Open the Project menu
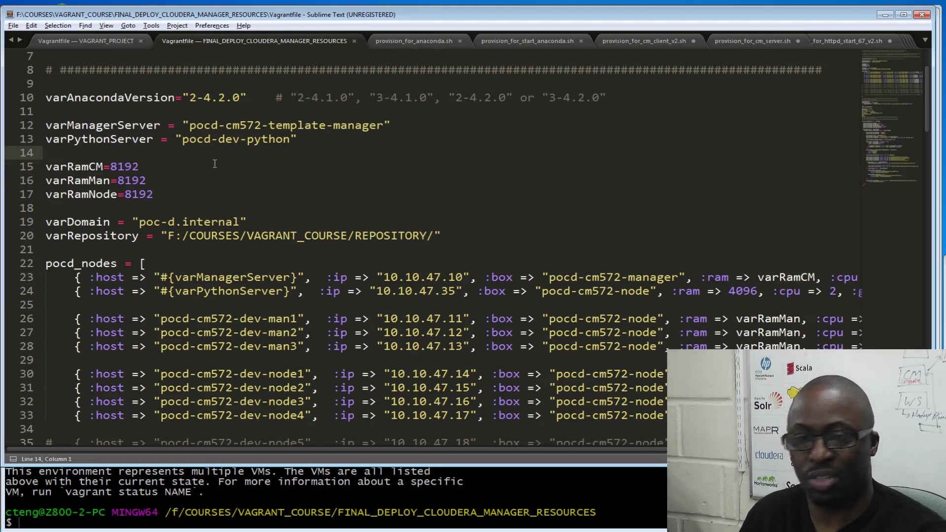 (177, 26)
